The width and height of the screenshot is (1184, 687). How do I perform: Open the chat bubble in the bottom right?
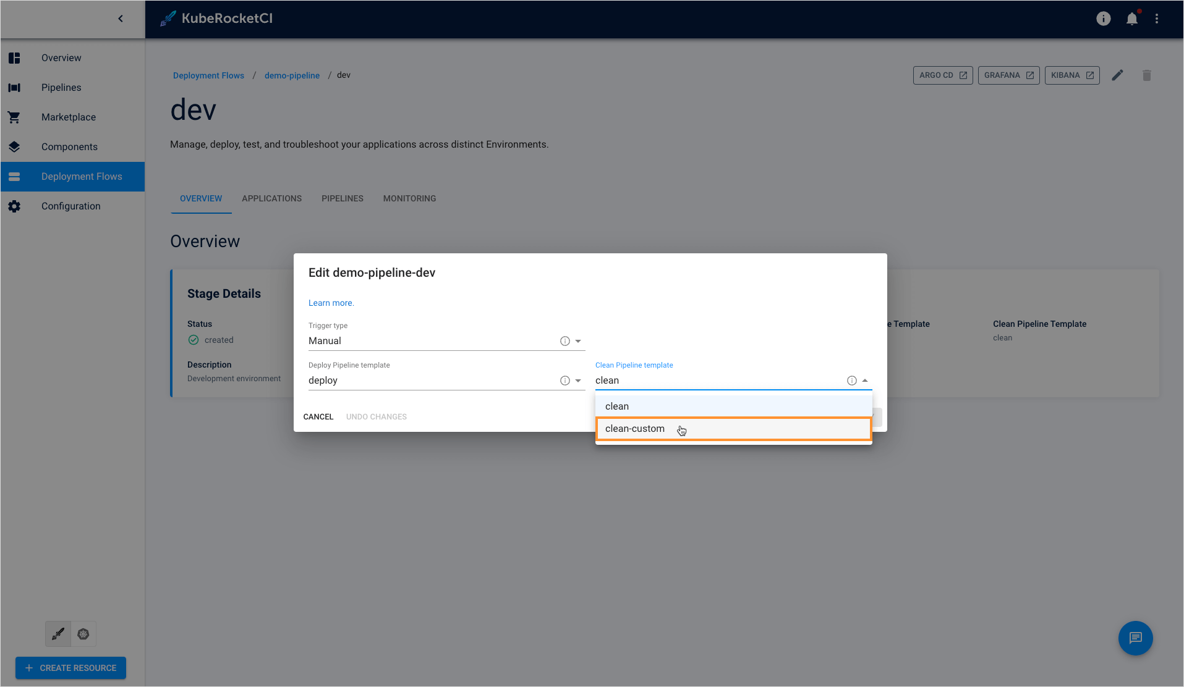1135,638
